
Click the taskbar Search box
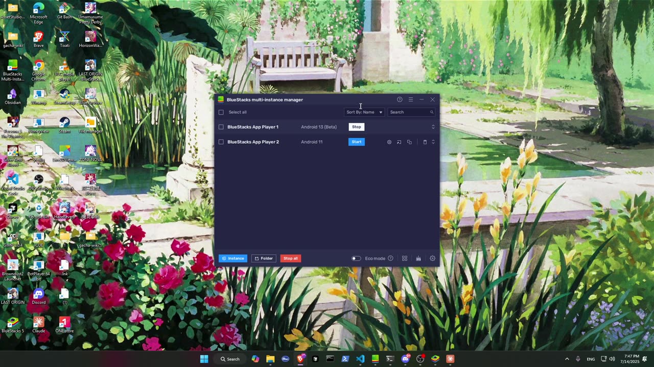pos(229,359)
